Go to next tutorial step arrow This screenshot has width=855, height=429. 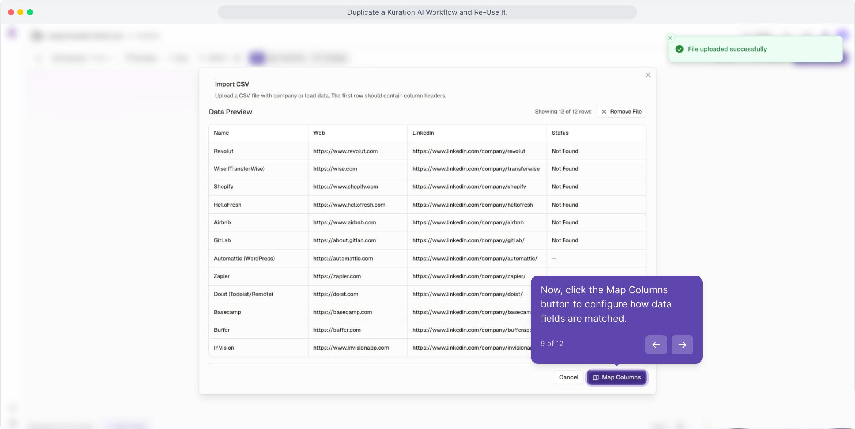point(682,345)
